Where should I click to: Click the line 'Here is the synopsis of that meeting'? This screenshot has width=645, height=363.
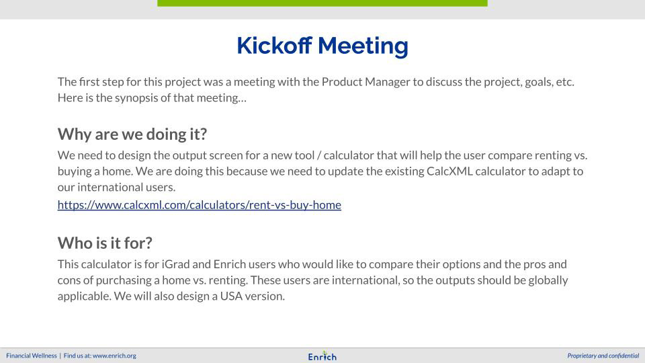point(152,98)
